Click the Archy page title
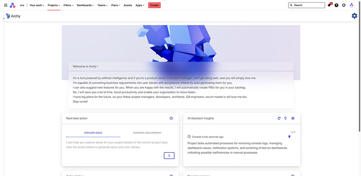The height and width of the screenshot is (176, 361). tap(16, 16)
